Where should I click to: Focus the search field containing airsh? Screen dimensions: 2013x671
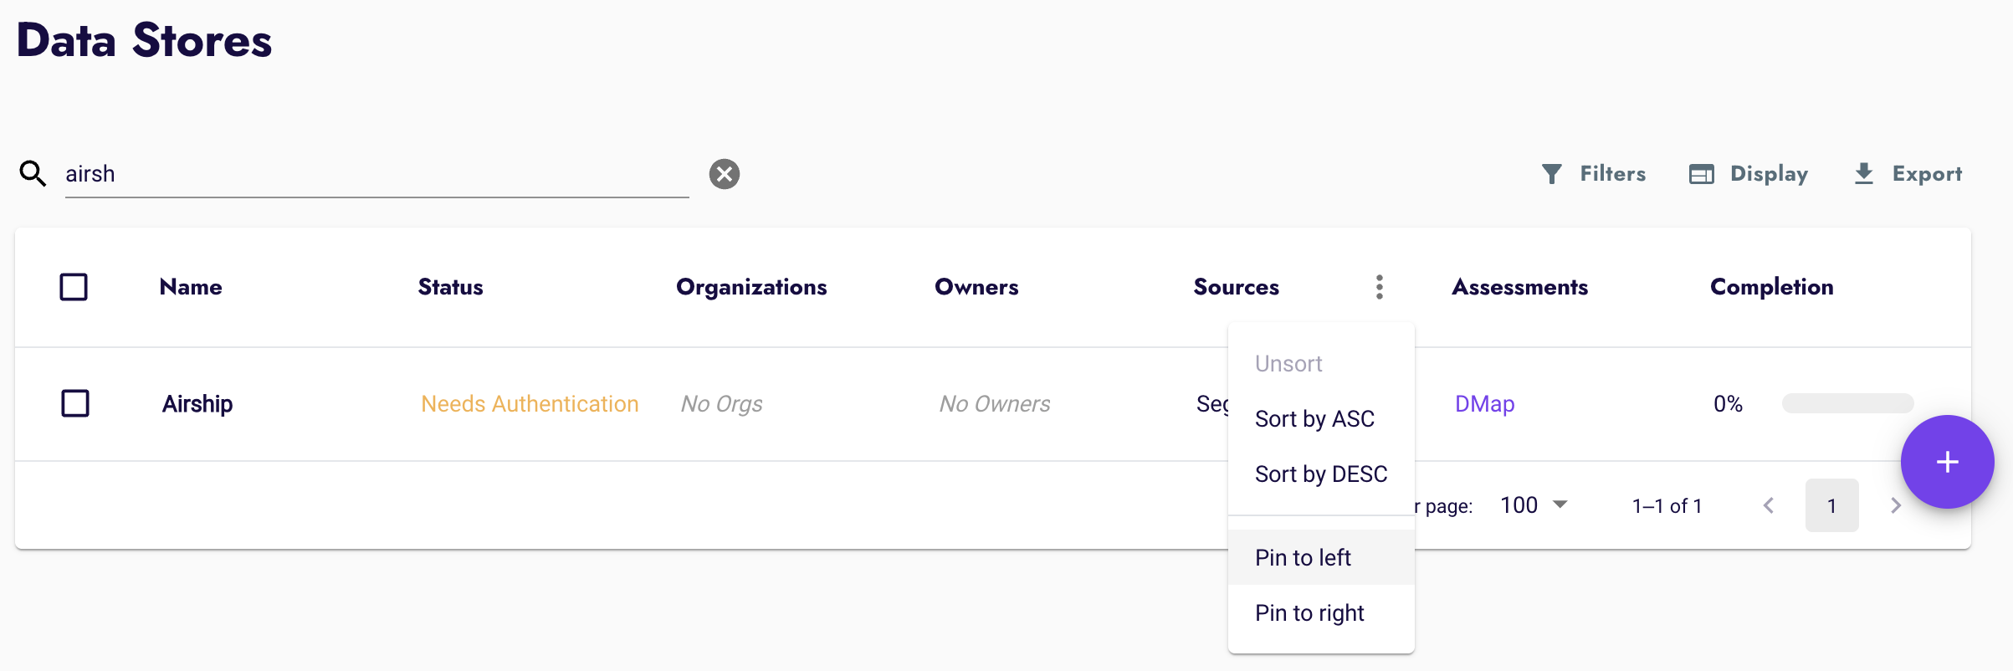[376, 174]
